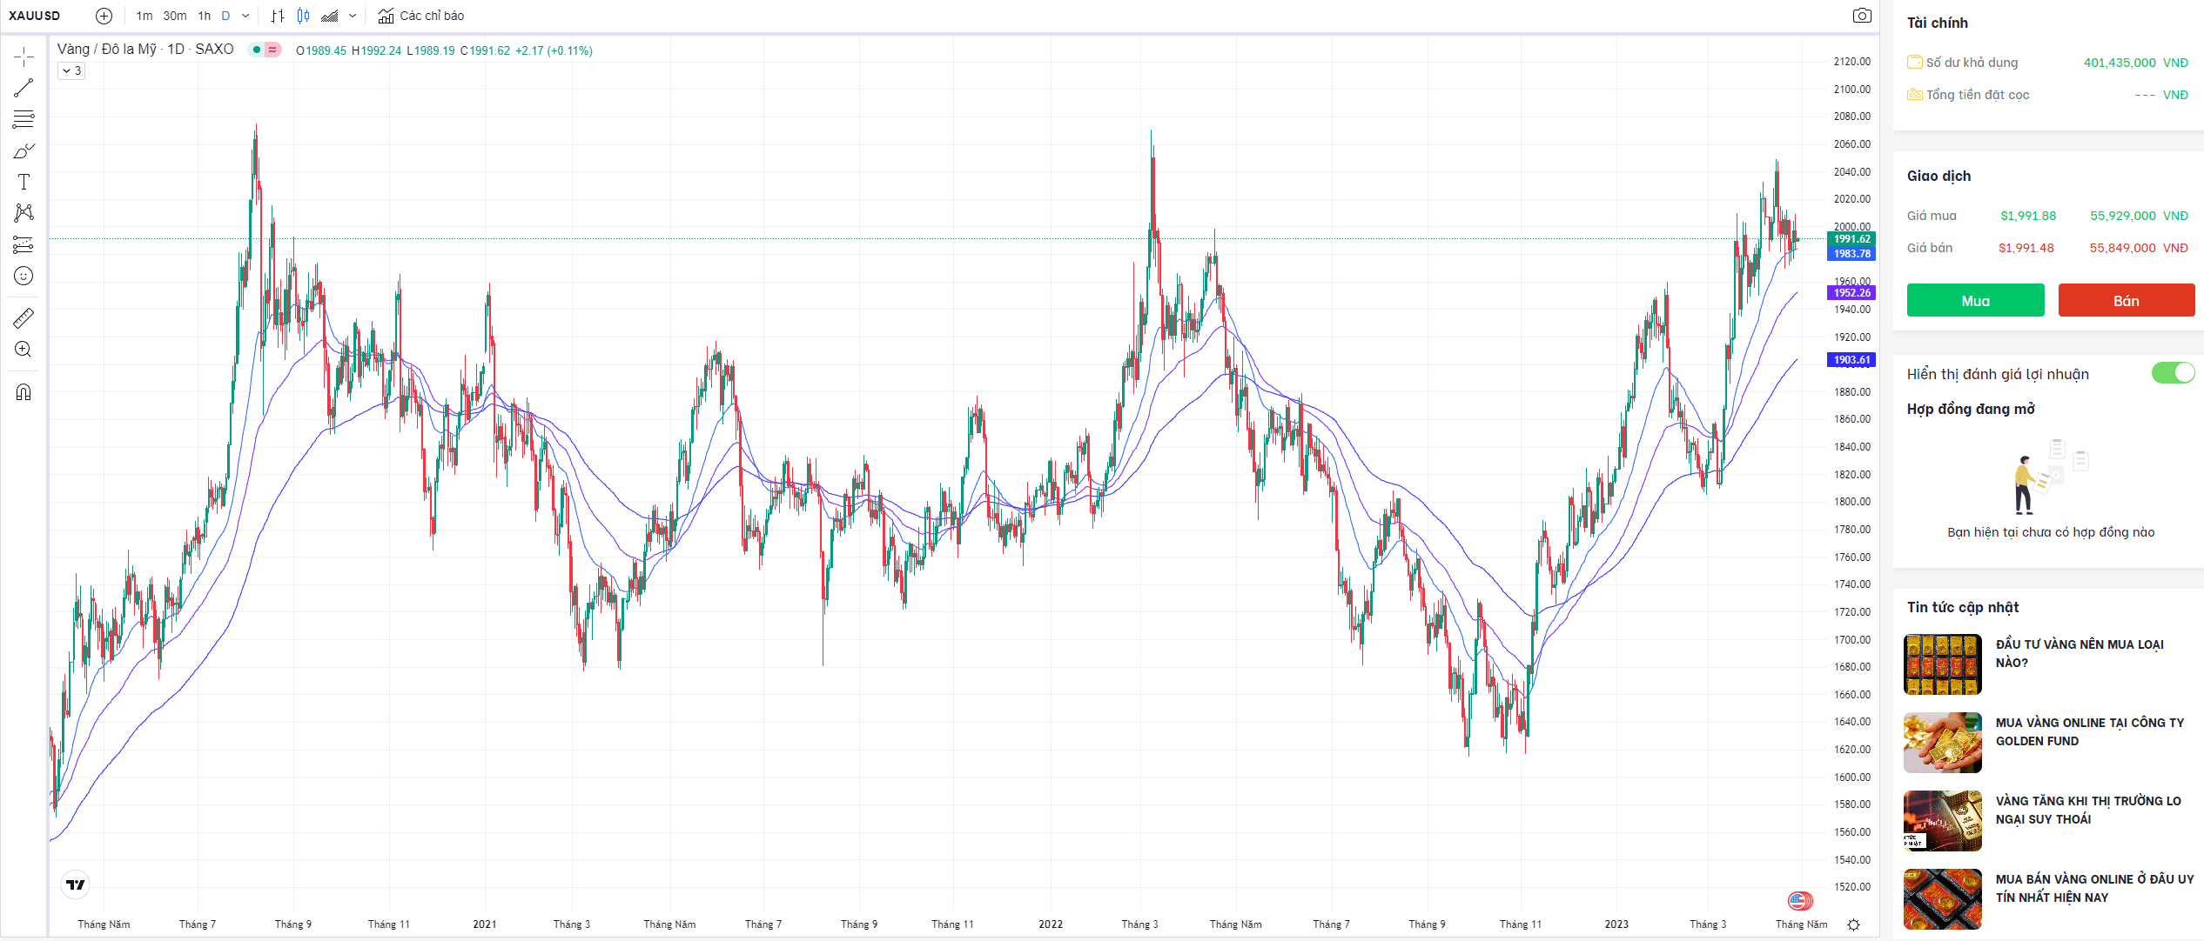The height and width of the screenshot is (941, 2204).
Task: Select the brush drawing tool
Action: point(24,151)
